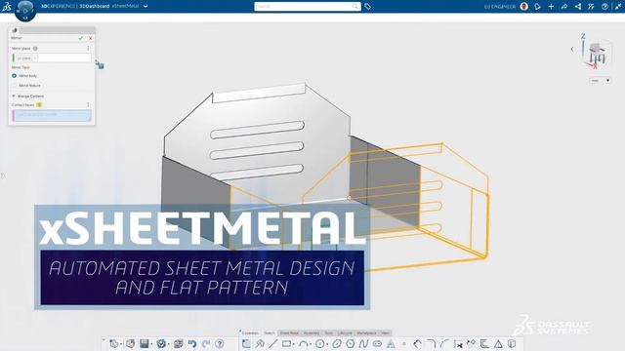Image resolution: width=625 pixels, height=351 pixels.
Task: Select the Arc sketch tool
Action: (x=304, y=343)
